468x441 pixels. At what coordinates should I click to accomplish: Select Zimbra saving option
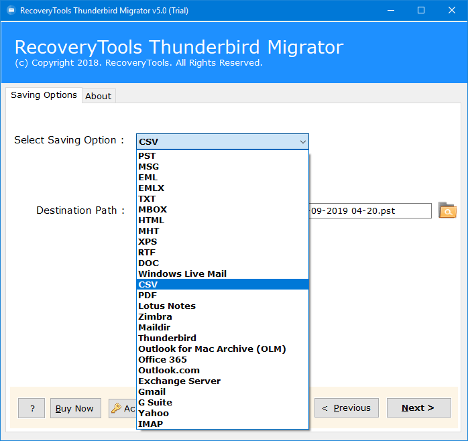pos(223,316)
